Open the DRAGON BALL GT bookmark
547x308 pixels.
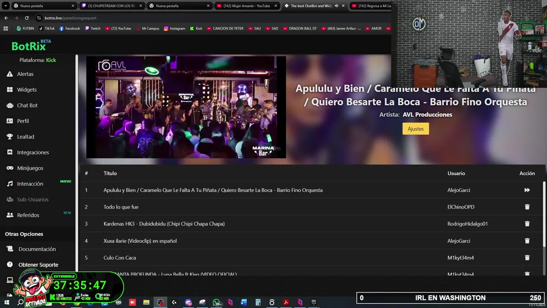click(x=300, y=29)
